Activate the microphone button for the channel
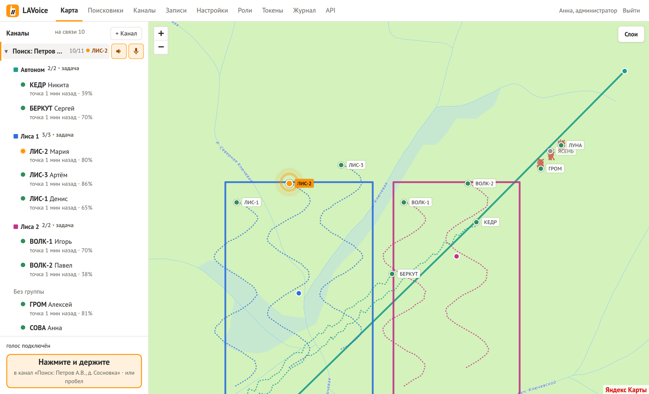This screenshot has width=649, height=394. pyautogui.click(x=136, y=51)
